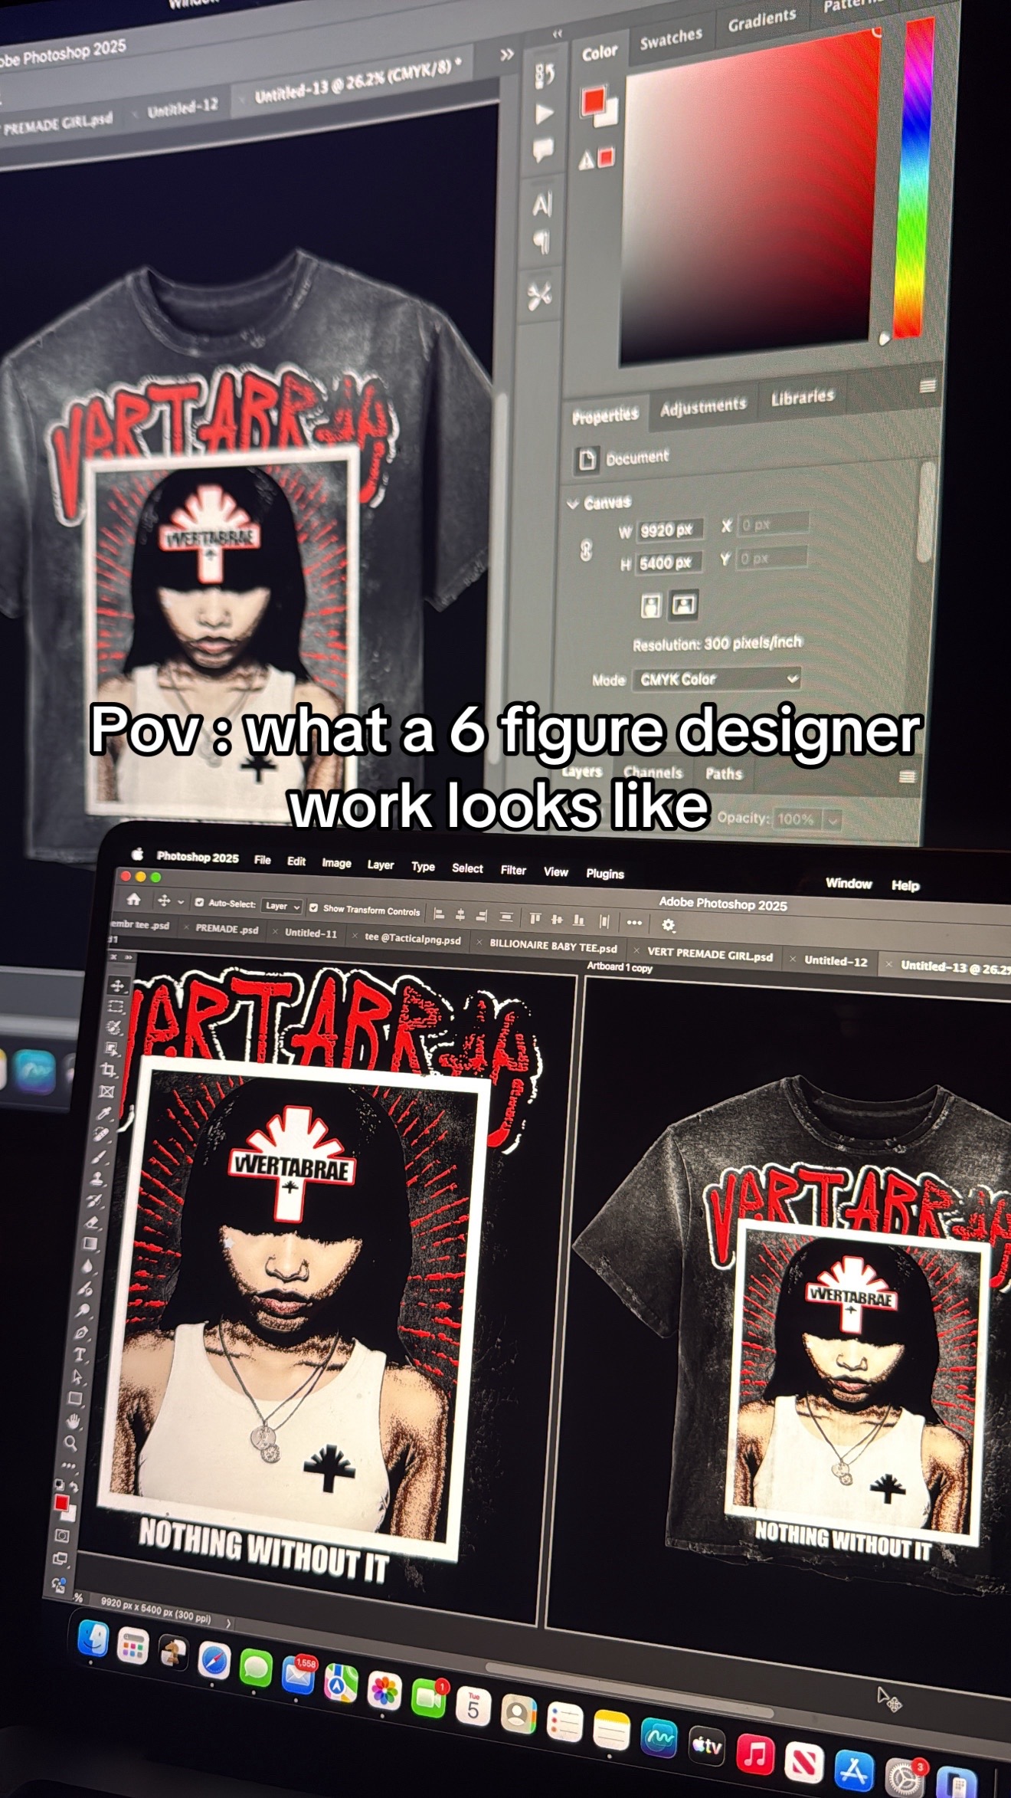Toggle the Auto-Select checkbox
Screen dimensions: 1011x1798
point(199,902)
